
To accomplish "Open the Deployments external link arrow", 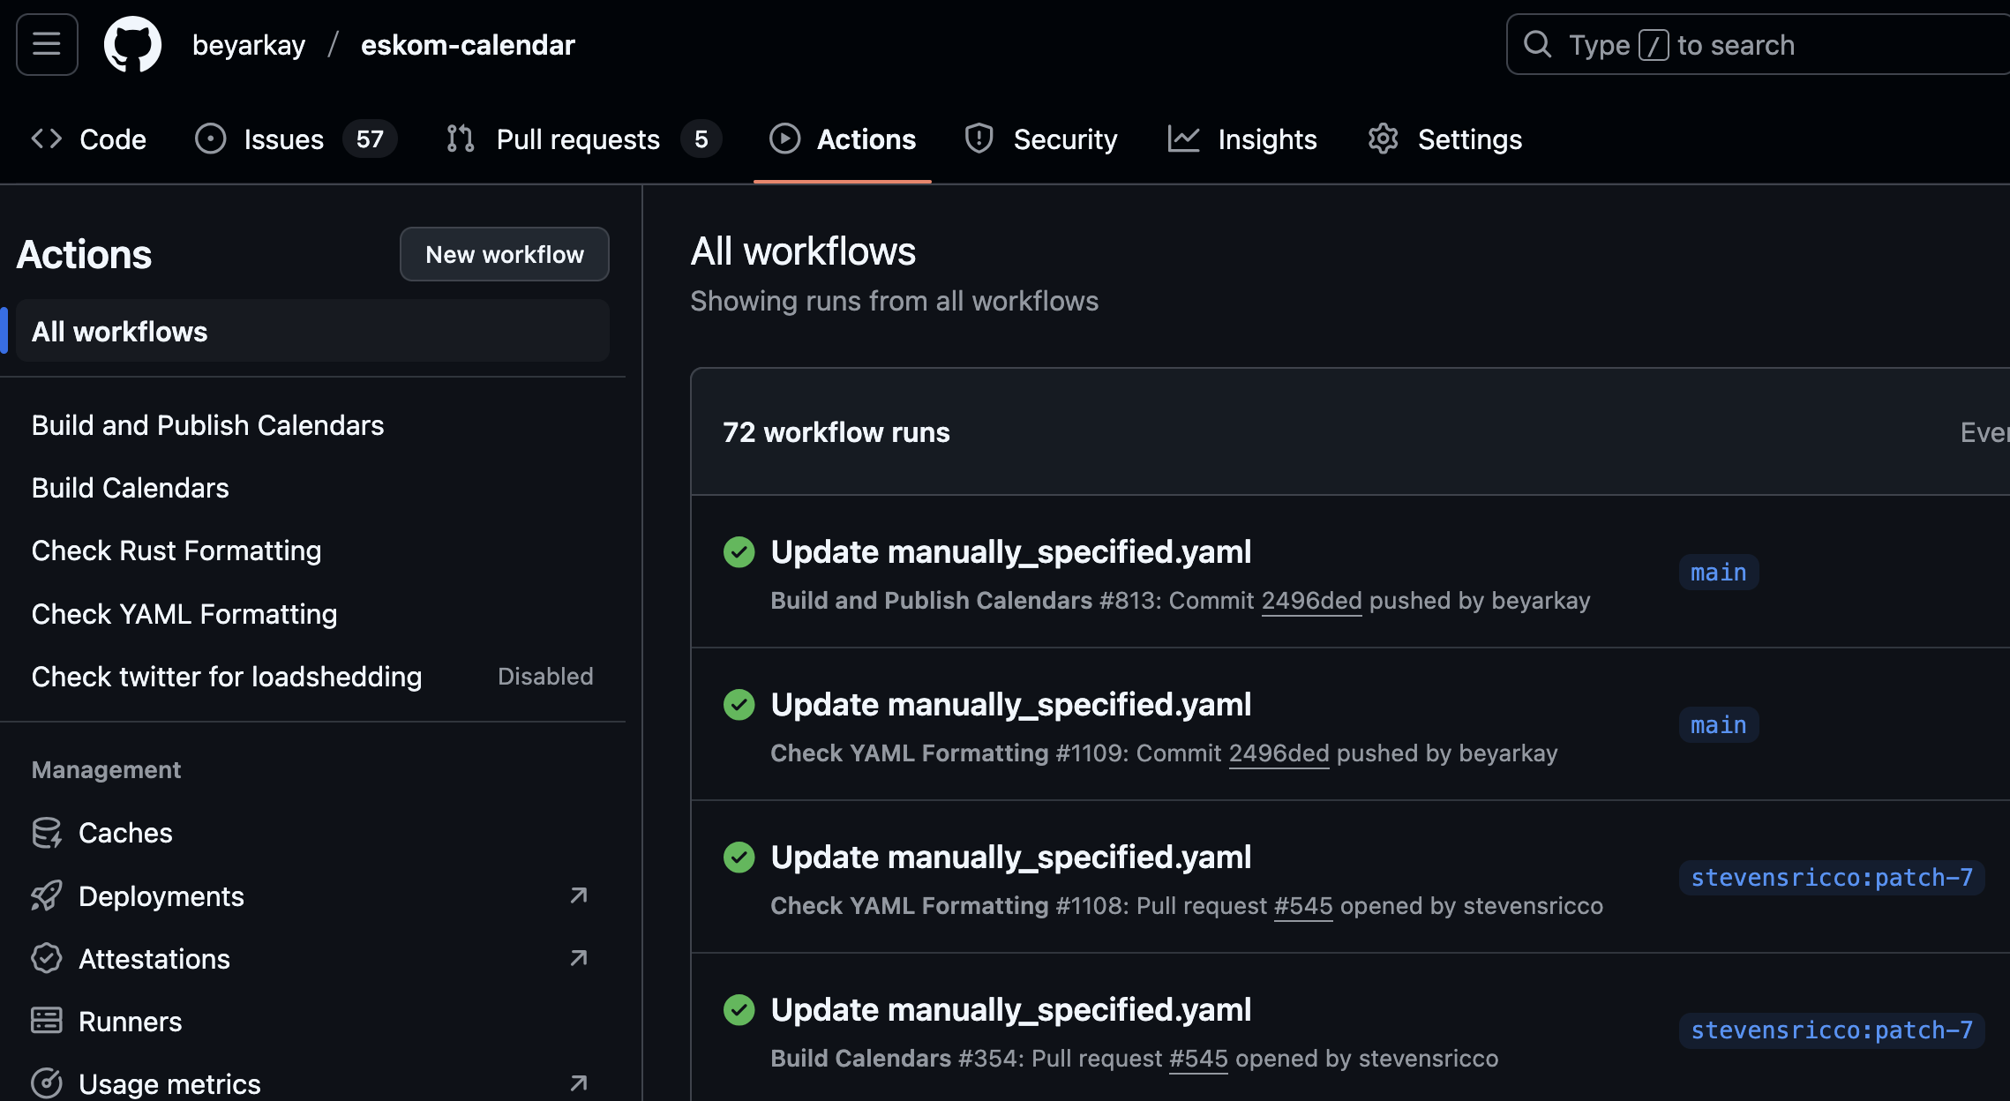I will (x=578, y=895).
